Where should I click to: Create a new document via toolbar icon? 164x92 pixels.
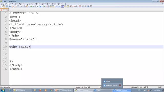tap(2, 6)
